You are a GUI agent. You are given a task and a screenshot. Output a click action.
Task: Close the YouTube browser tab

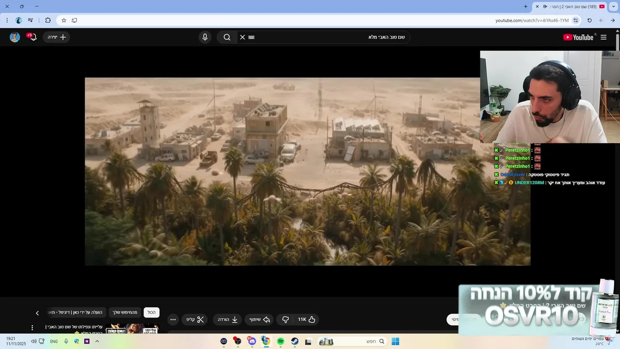537,6
